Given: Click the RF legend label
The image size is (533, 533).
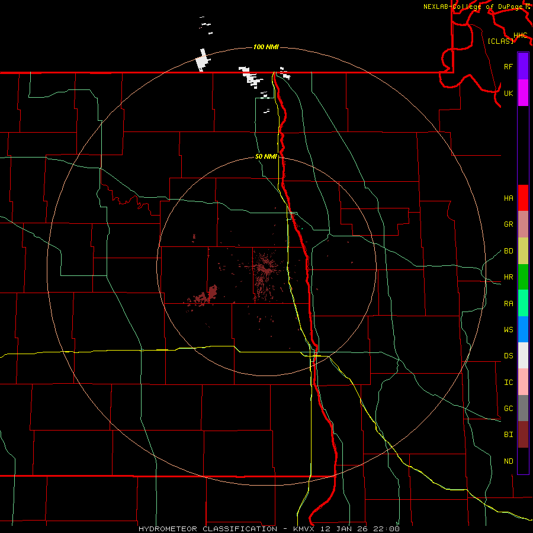Looking at the screenshot, I should (508, 66).
